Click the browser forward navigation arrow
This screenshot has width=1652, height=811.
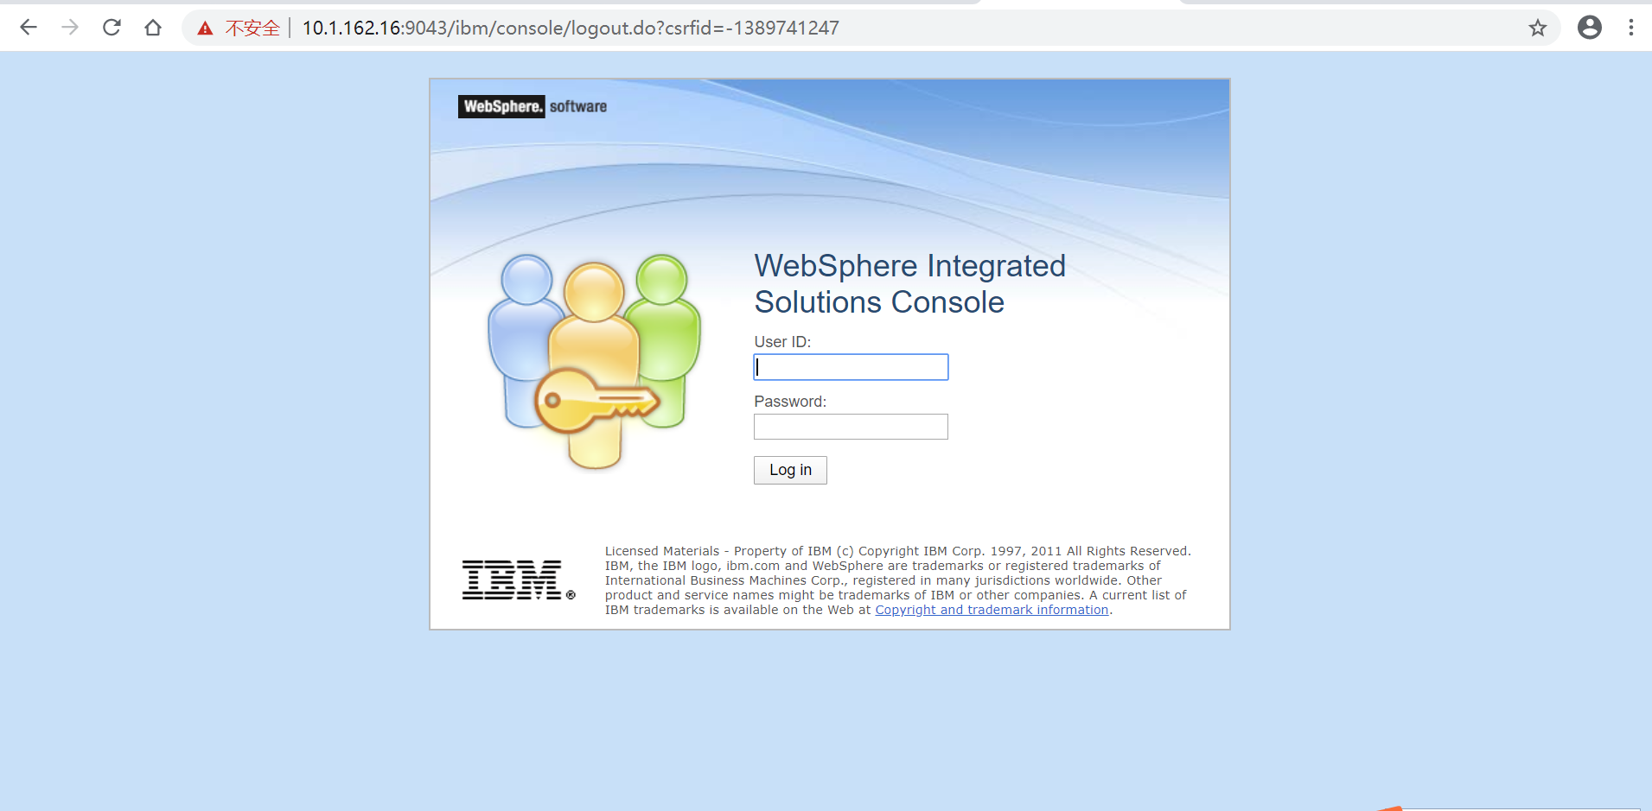70,27
